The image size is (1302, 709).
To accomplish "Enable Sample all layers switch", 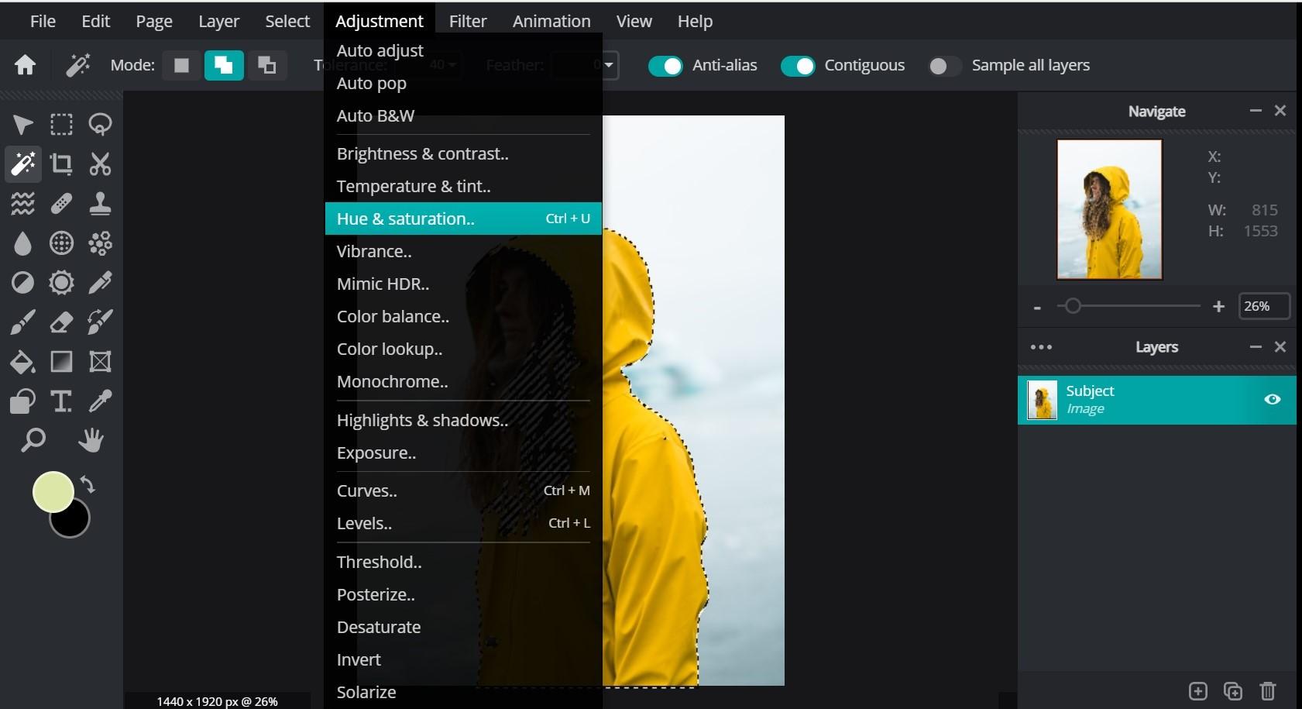I will click(x=945, y=66).
